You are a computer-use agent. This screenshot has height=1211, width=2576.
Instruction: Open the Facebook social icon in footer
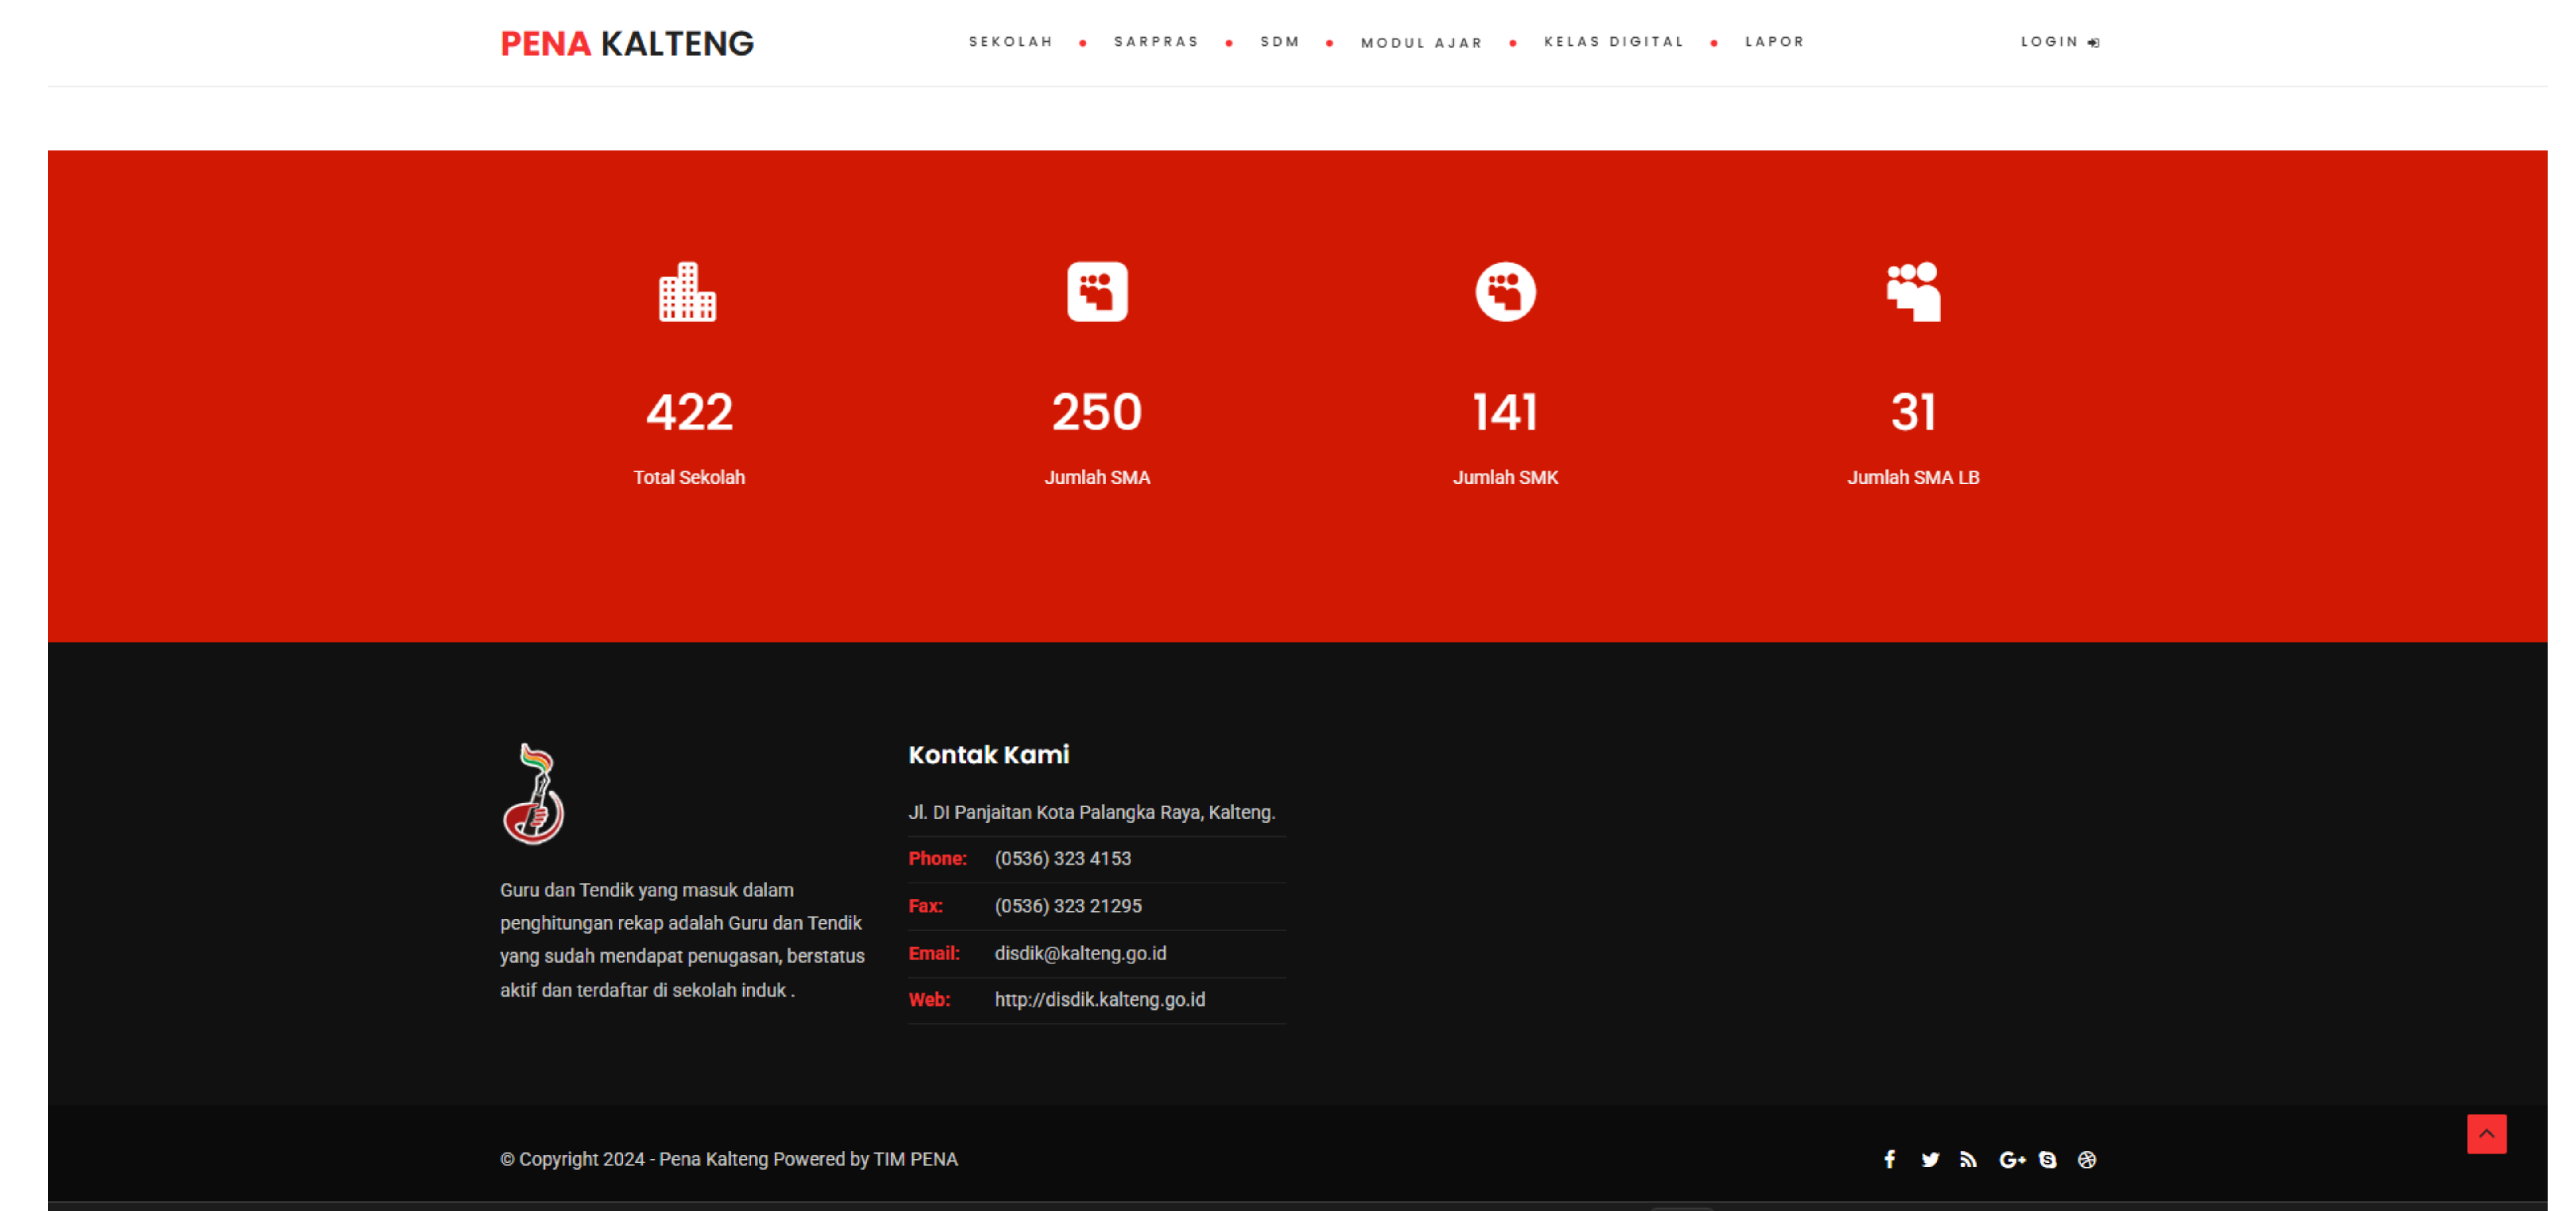tap(1889, 1159)
